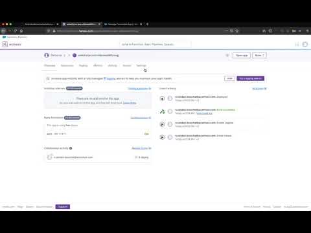Open the Settings tab
This screenshot has height=233, width=311.
coord(141,65)
